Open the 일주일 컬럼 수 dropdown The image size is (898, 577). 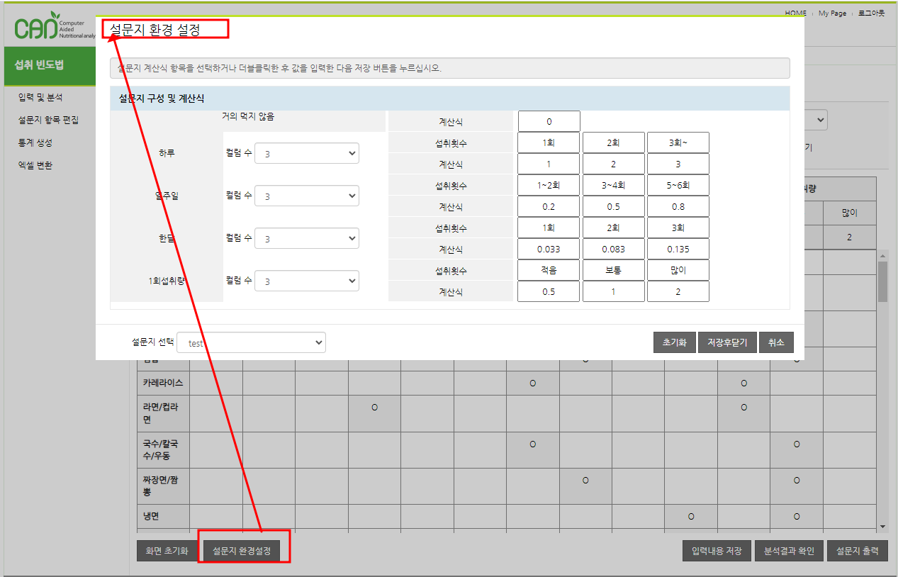(306, 196)
